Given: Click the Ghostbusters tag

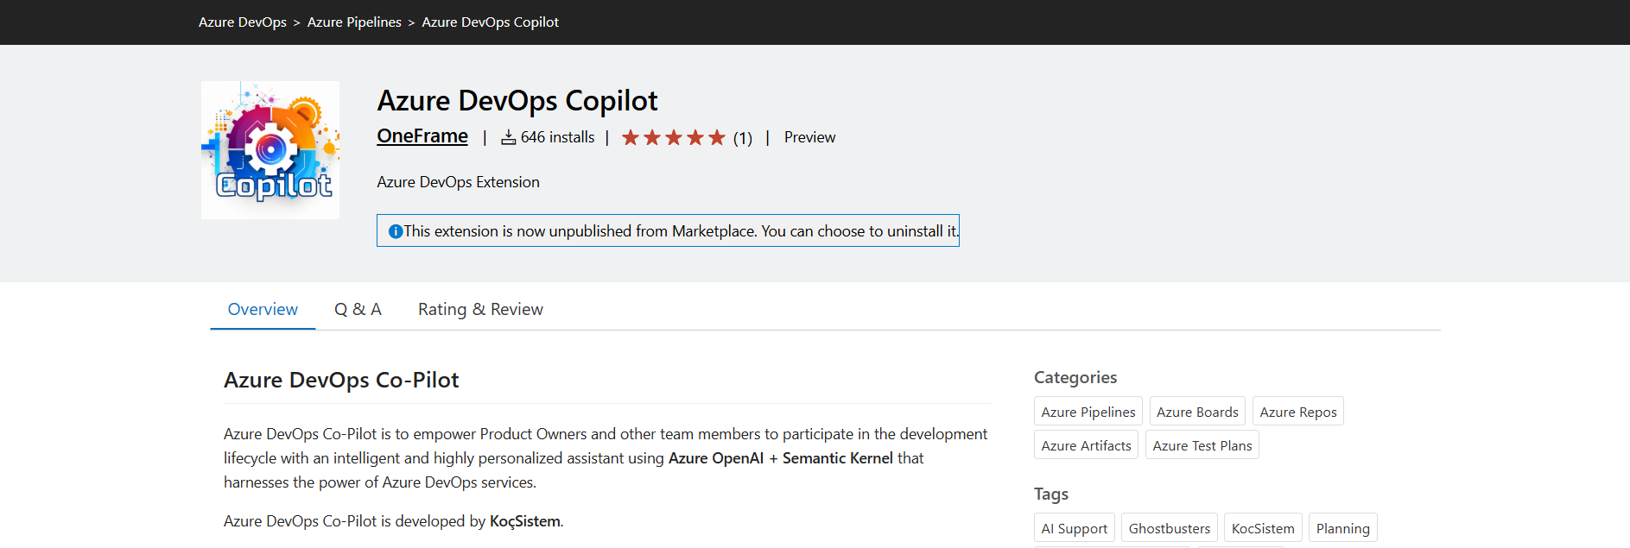Looking at the screenshot, I should tap(1170, 528).
